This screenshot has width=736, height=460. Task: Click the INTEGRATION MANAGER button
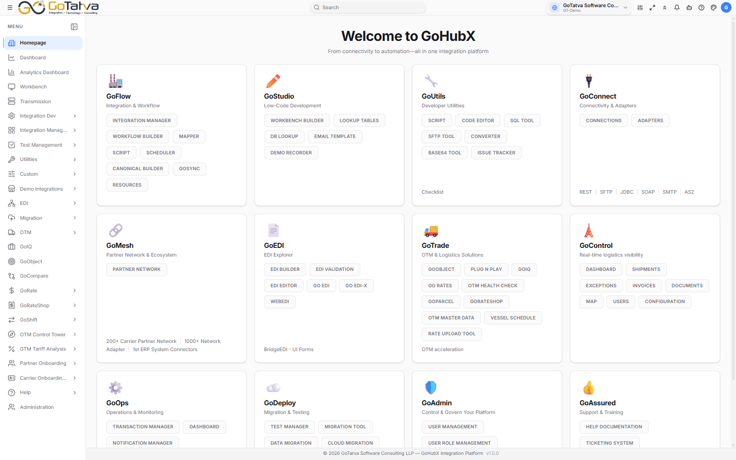coord(142,121)
